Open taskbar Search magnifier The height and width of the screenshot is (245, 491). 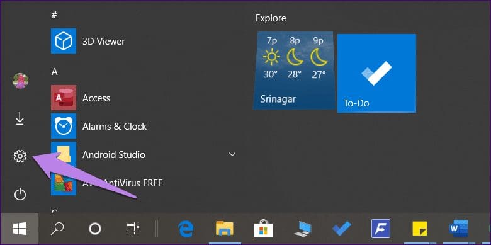(x=57, y=229)
